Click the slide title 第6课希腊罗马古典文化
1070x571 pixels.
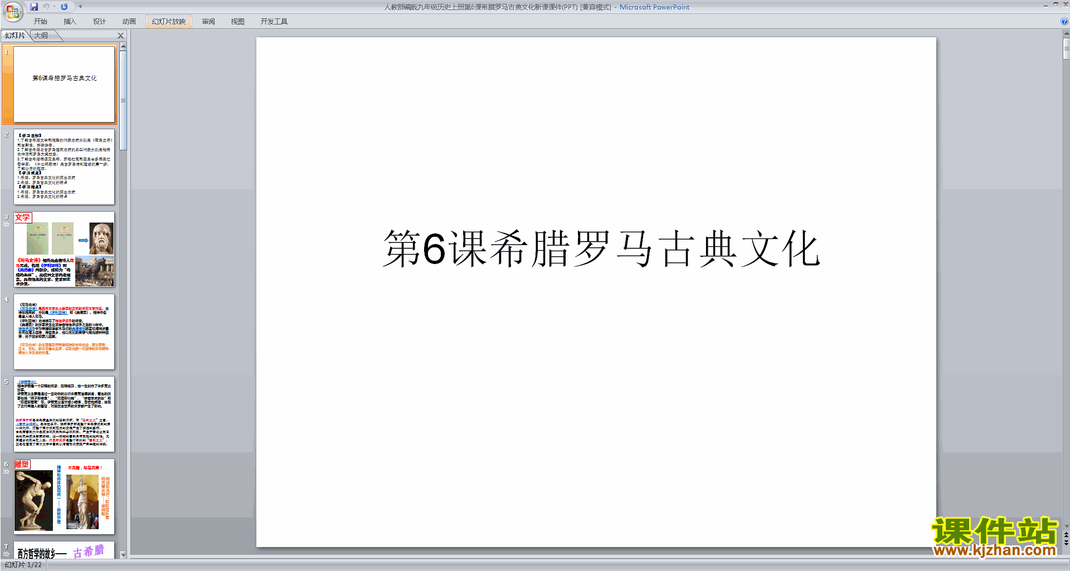tap(601, 248)
